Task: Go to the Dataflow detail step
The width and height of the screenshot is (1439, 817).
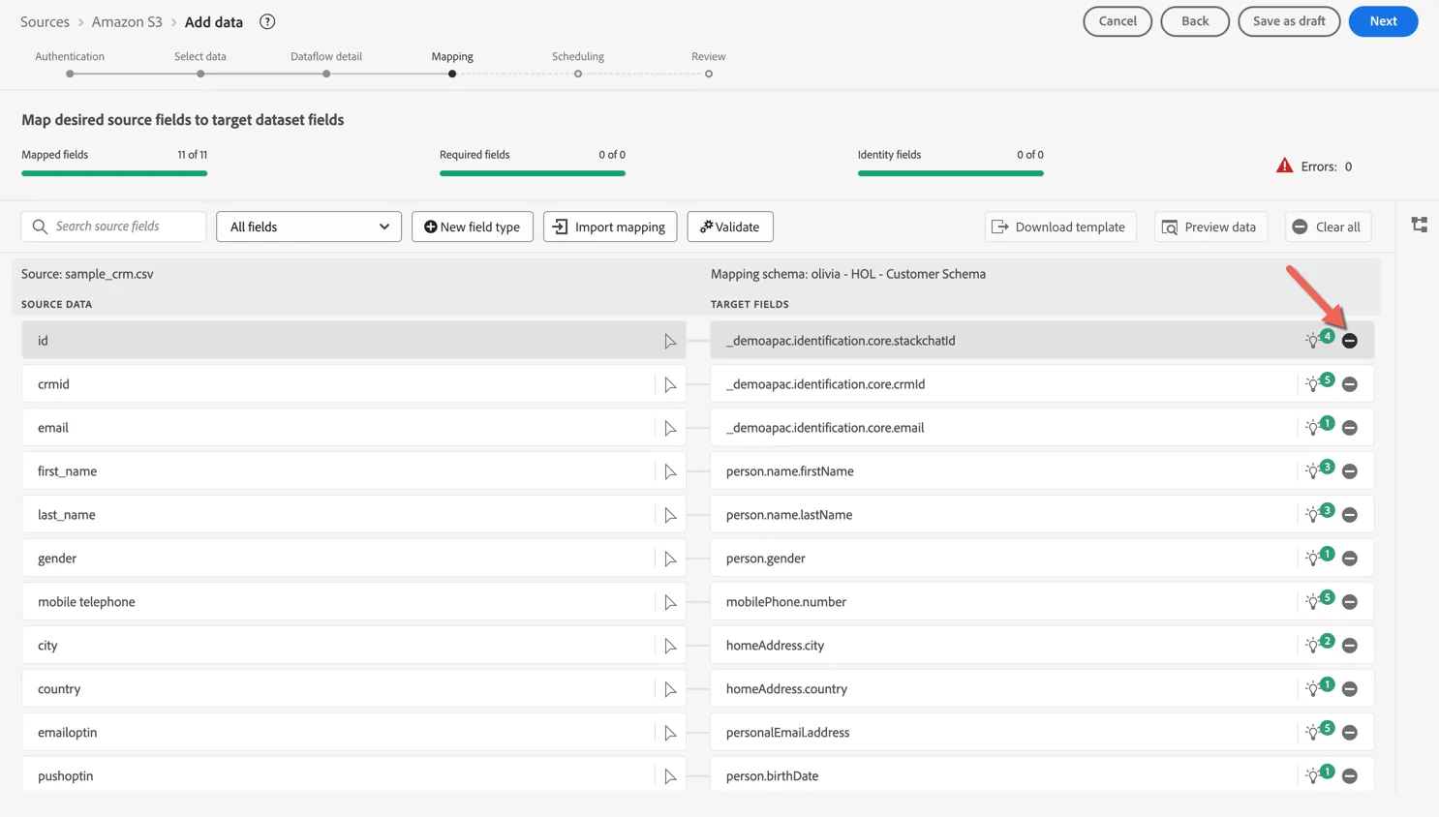Action: [x=326, y=64]
